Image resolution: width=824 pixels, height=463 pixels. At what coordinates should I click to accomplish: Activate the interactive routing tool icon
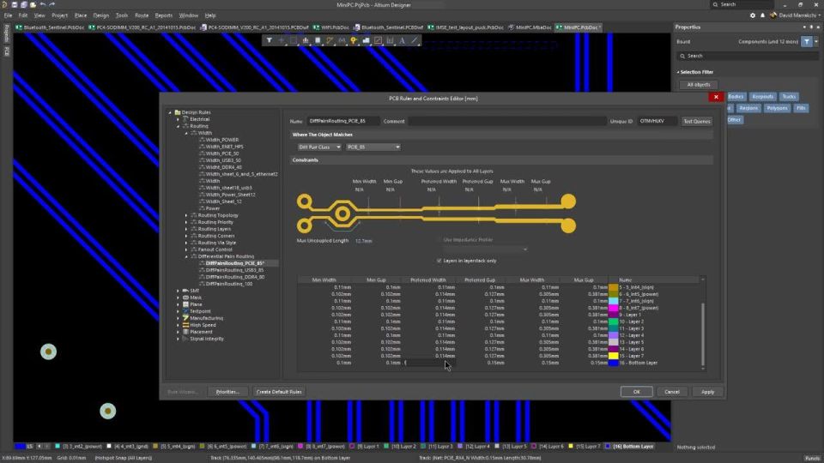[x=330, y=40]
